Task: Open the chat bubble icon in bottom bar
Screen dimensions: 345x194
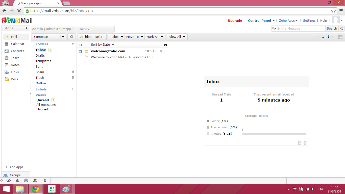Action: pyautogui.click(x=26, y=181)
